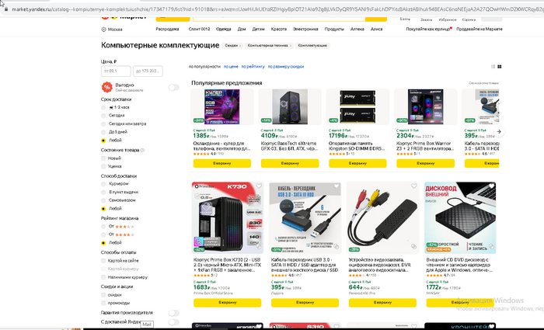Check Картой на сайте payment option
544x330 pixels.
pos(103,261)
